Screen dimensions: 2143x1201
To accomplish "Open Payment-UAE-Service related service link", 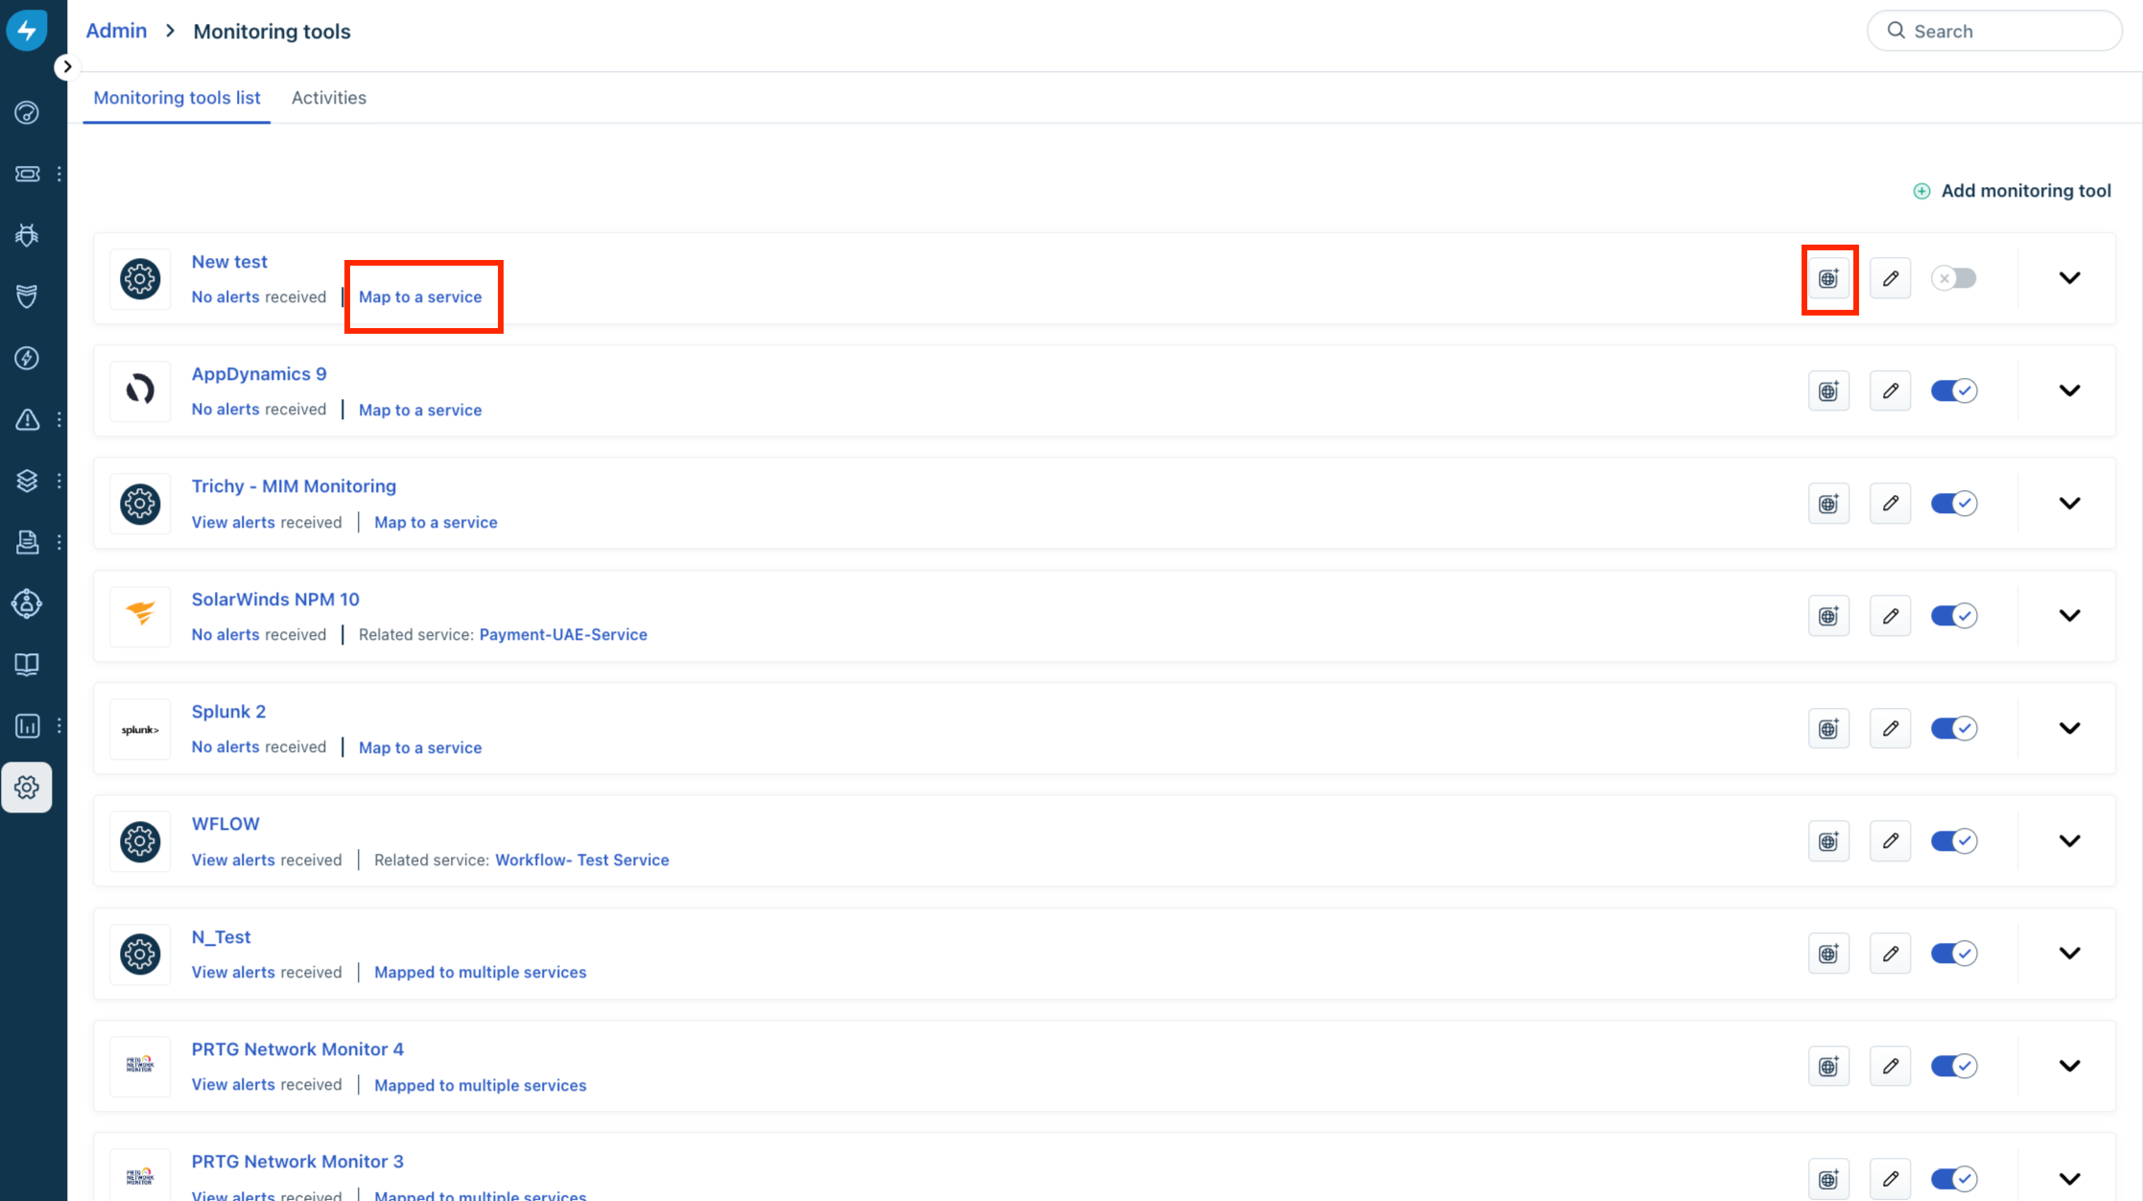I will 563,634.
